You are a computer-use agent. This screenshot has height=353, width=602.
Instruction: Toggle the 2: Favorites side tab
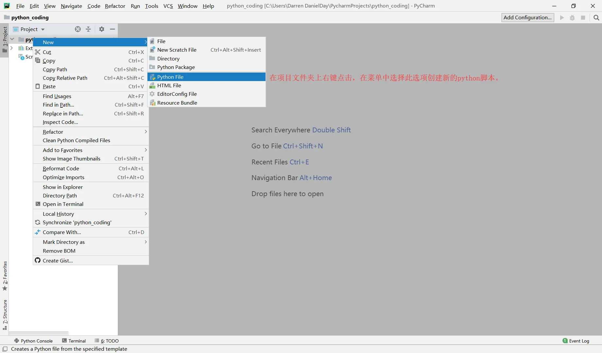pos(5,276)
